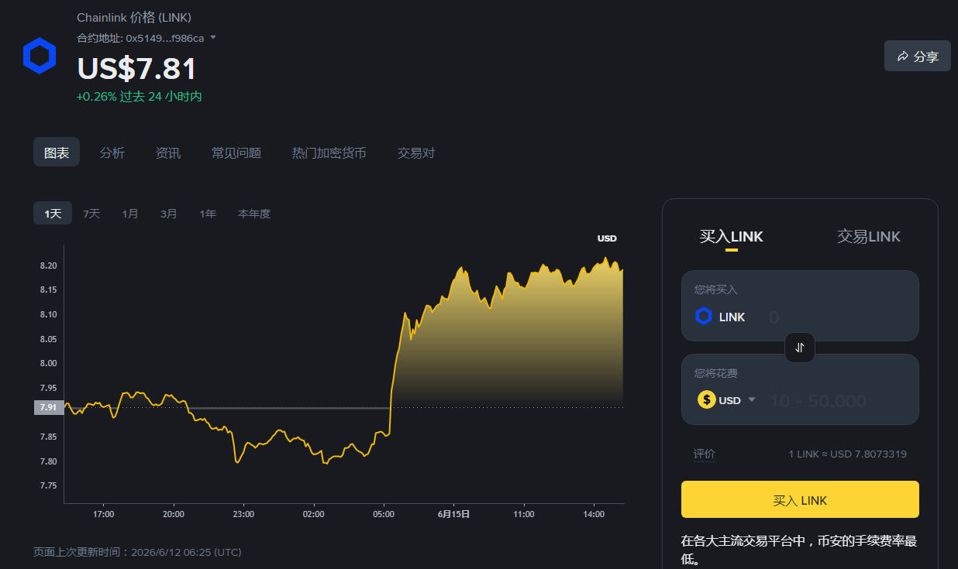
Task: Click the US$7.81 price text
Action: [x=137, y=69]
